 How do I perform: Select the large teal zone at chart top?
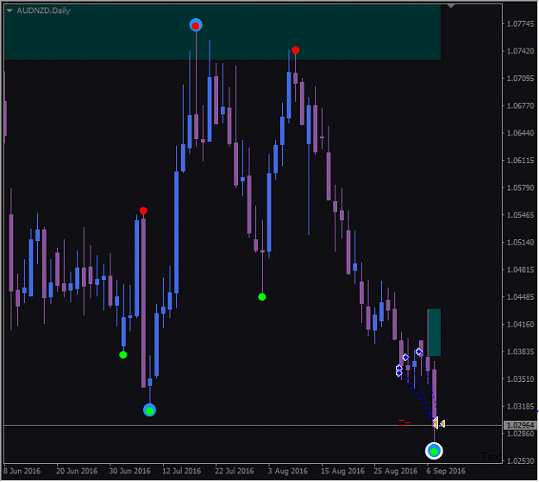[x=222, y=32]
